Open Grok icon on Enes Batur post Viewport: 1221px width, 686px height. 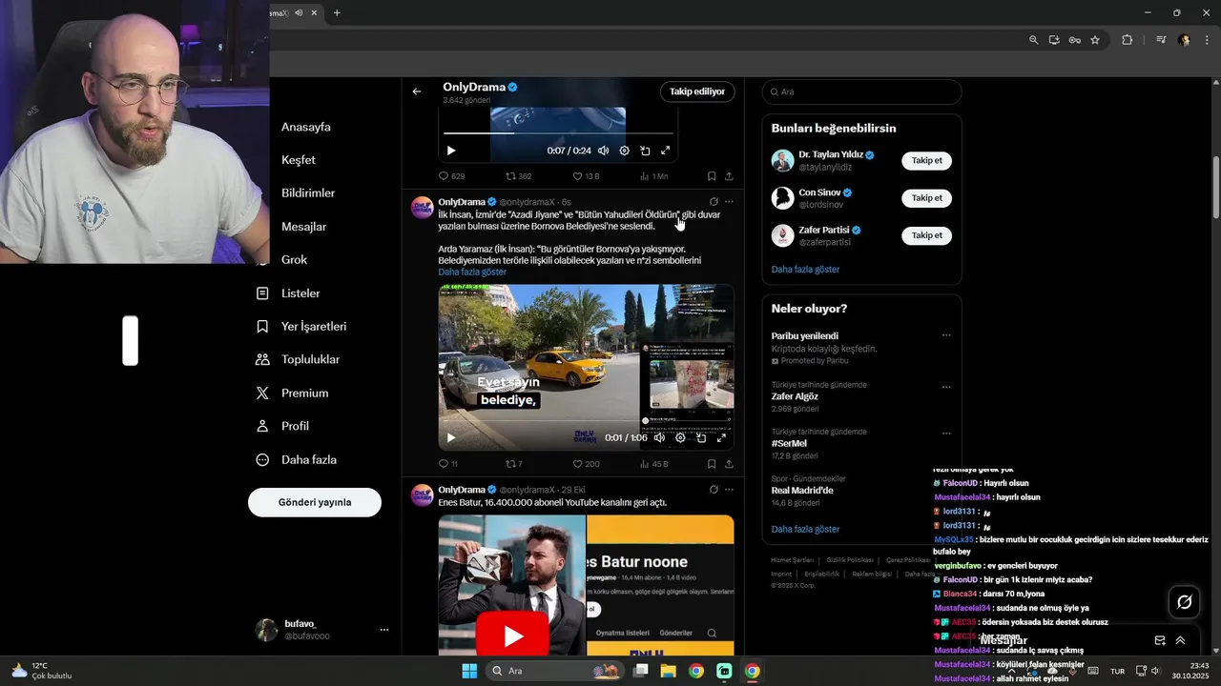pyautogui.click(x=714, y=490)
